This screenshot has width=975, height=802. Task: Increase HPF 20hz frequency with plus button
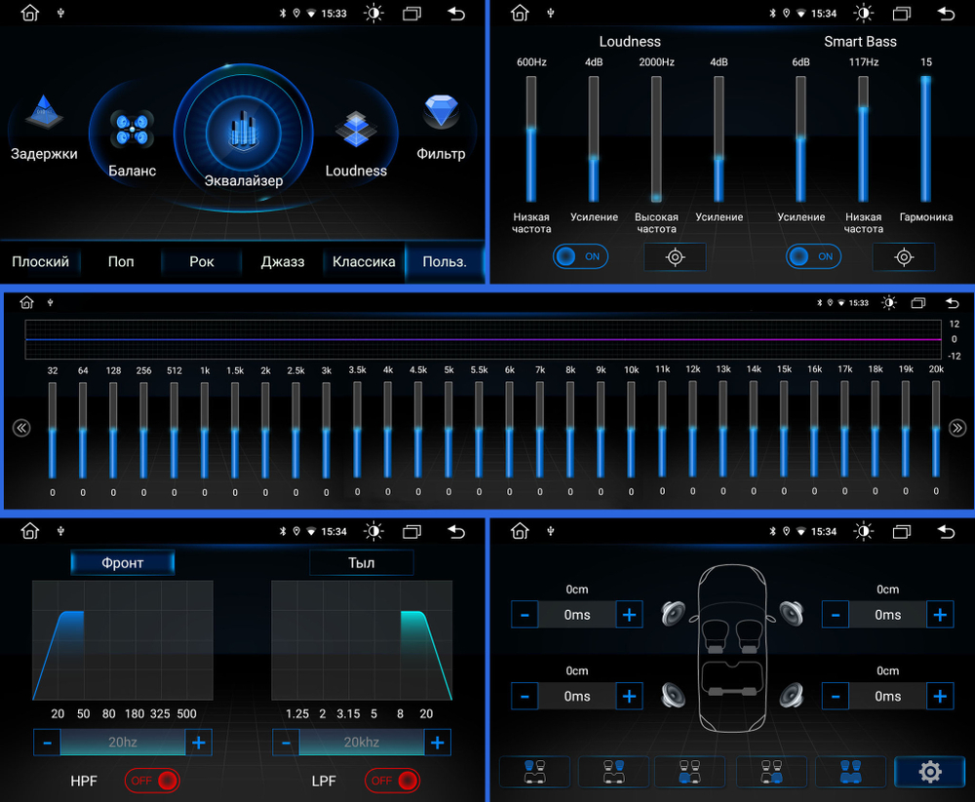[x=199, y=743]
